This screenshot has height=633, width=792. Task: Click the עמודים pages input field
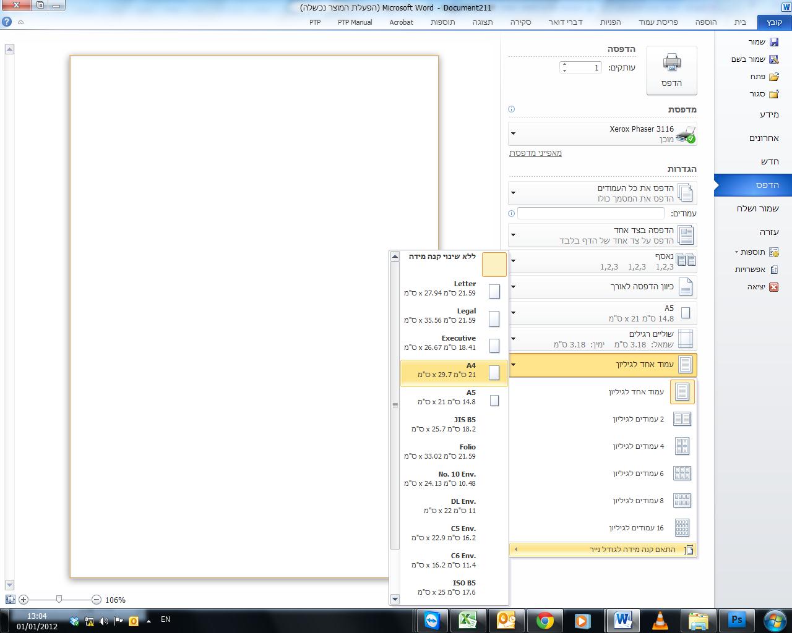click(x=591, y=213)
